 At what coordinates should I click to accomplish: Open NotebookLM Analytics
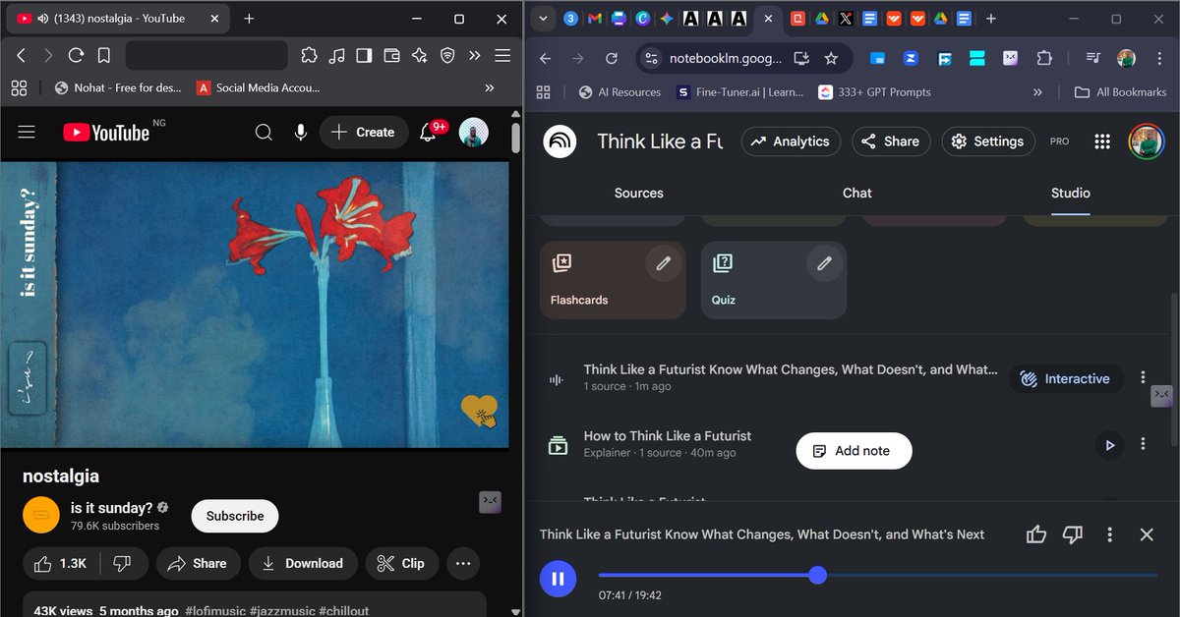pos(792,141)
